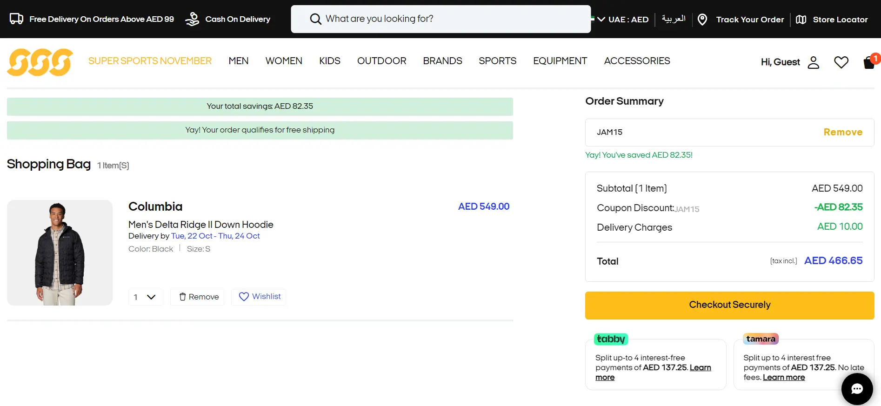Open the SUPER SPORTS NOVEMBER menu

tap(150, 61)
